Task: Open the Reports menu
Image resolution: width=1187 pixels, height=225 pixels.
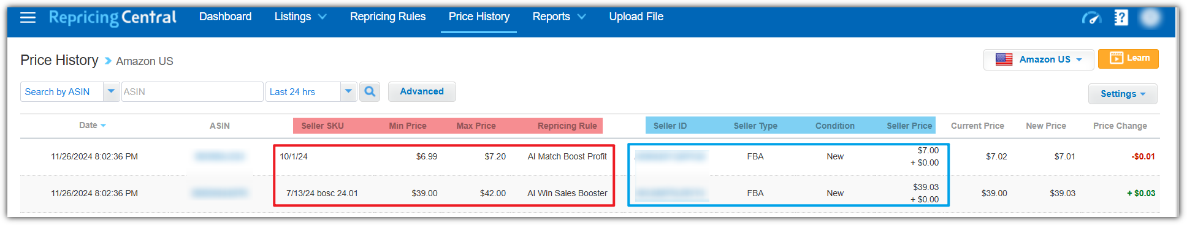Action: 559,17
